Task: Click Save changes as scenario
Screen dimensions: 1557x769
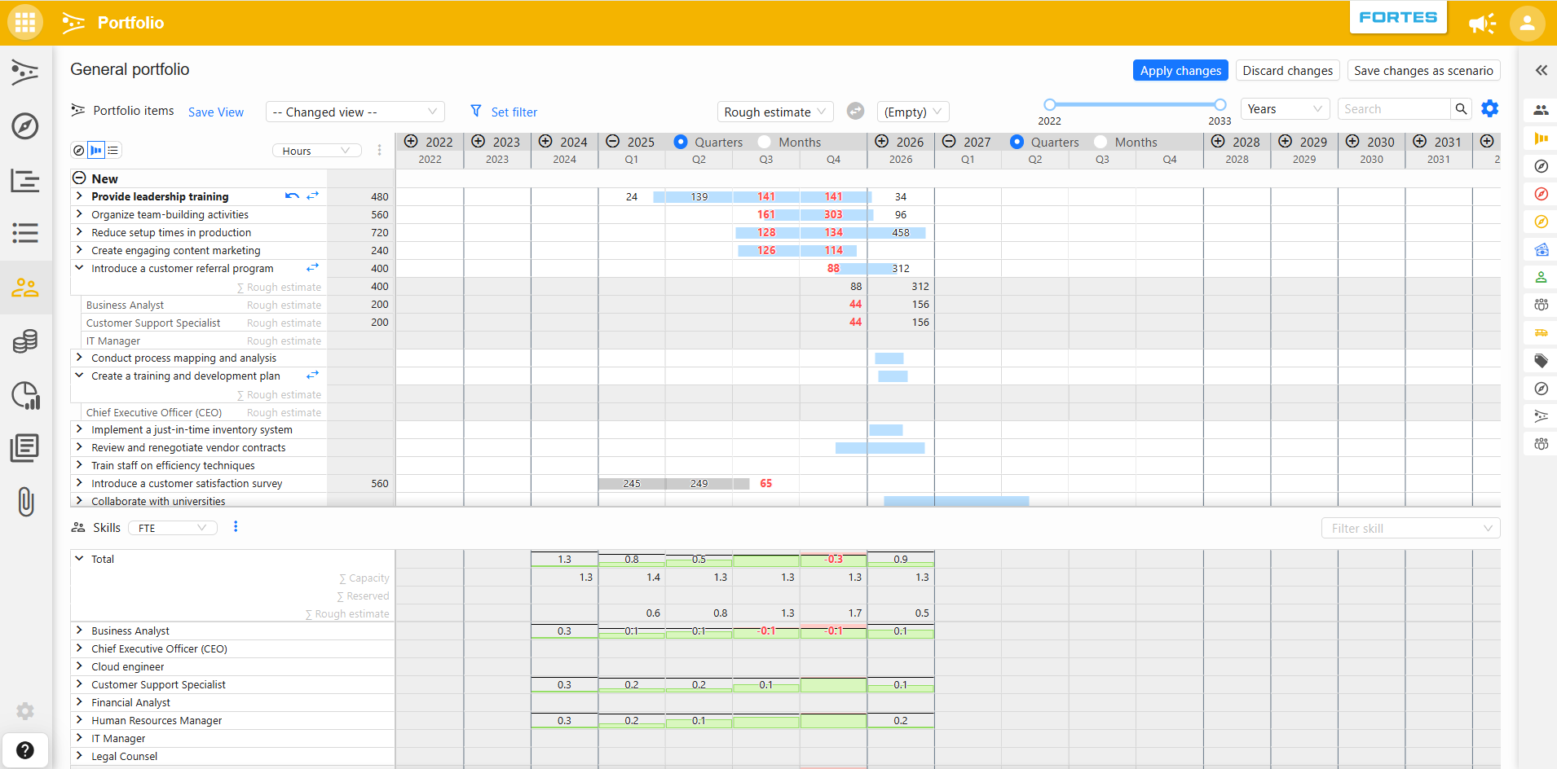Action: 1423,70
